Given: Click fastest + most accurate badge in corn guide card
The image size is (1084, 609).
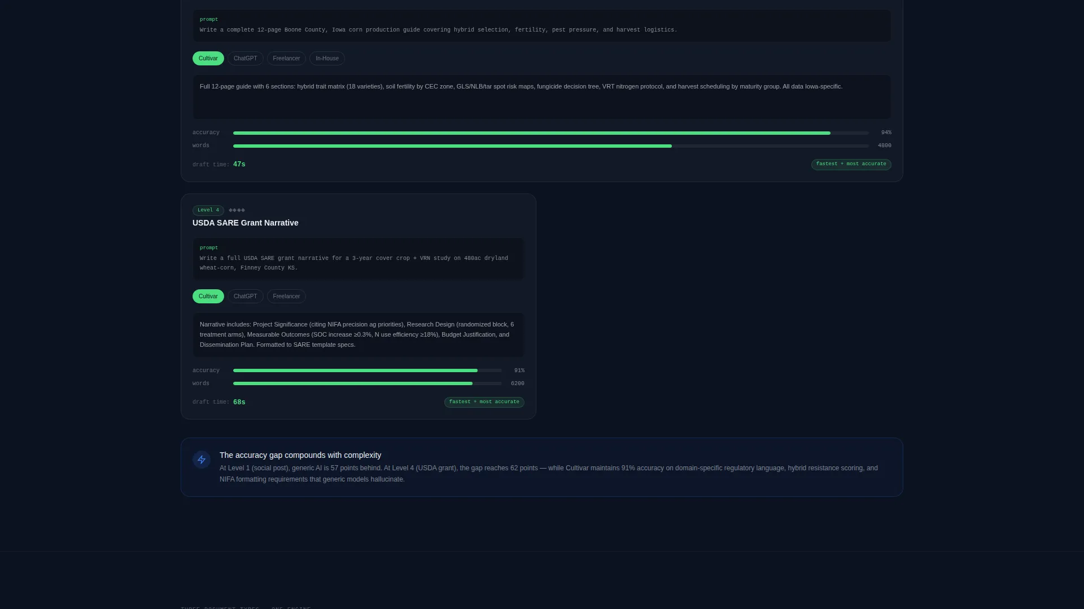Looking at the screenshot, I should [851, 164].
